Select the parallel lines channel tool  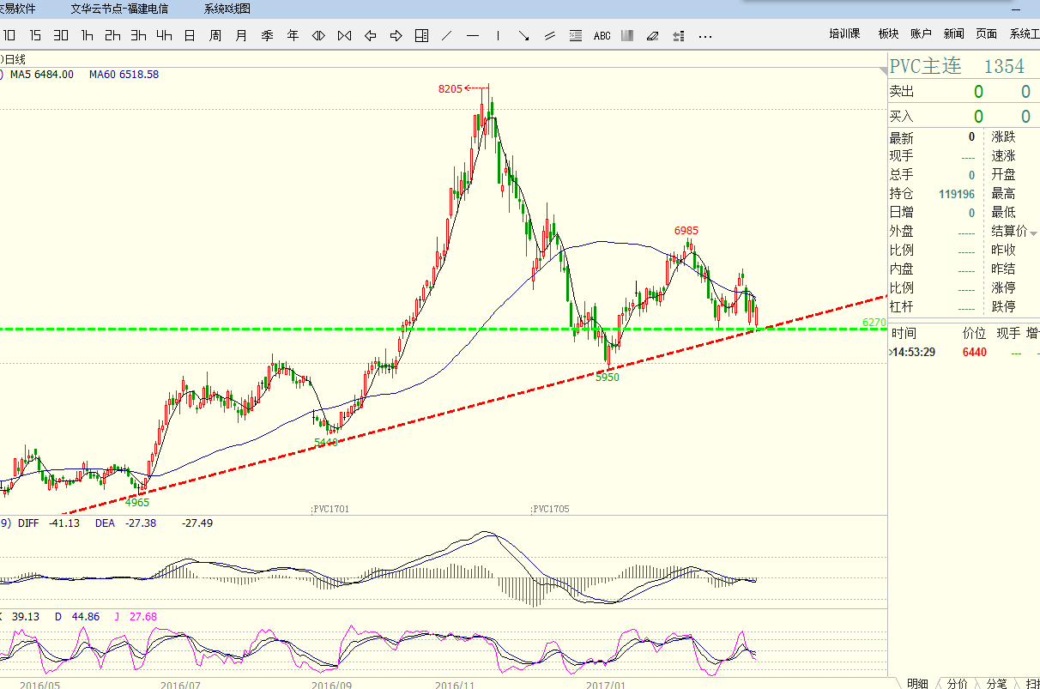coord(550,35)
